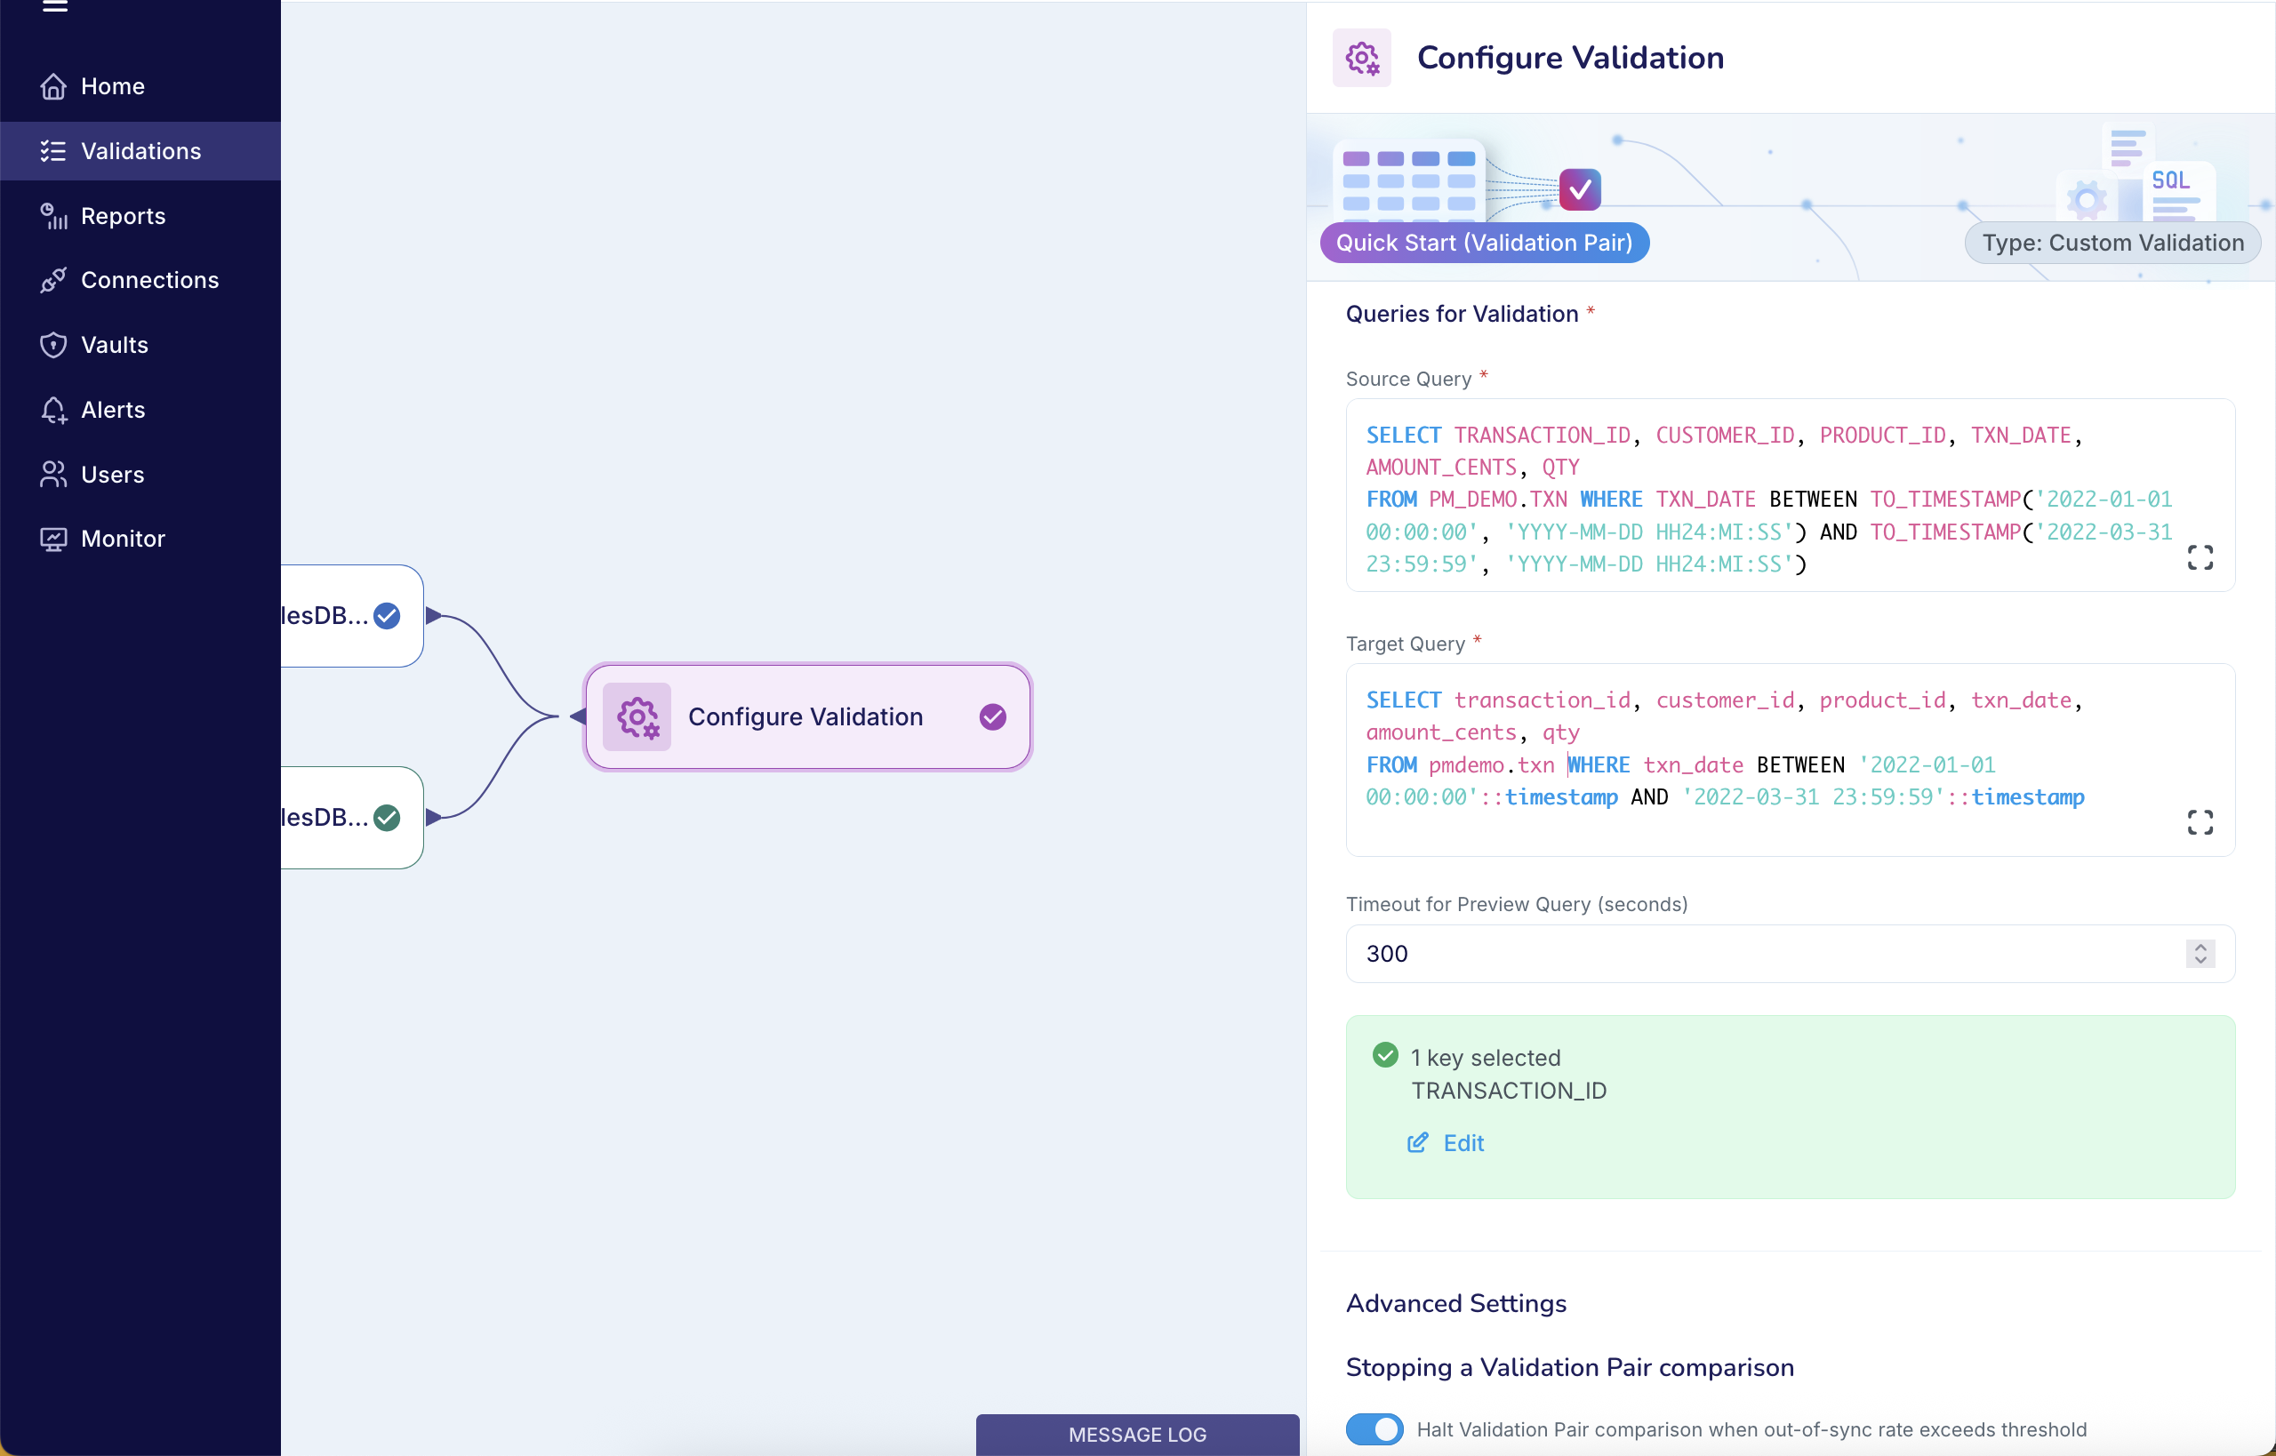2276x1456 pixels.
Task: Click the Vaults shield icon
Action: pos(53,345)
